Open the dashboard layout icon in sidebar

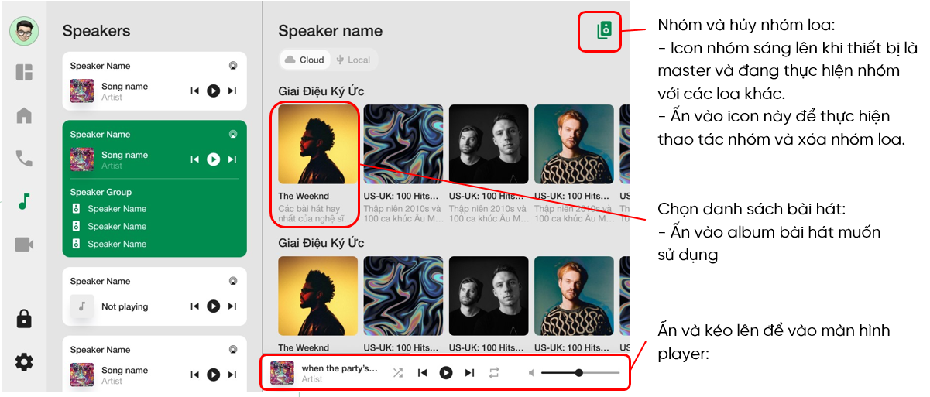pyautogui.click(x=24, y=73)
